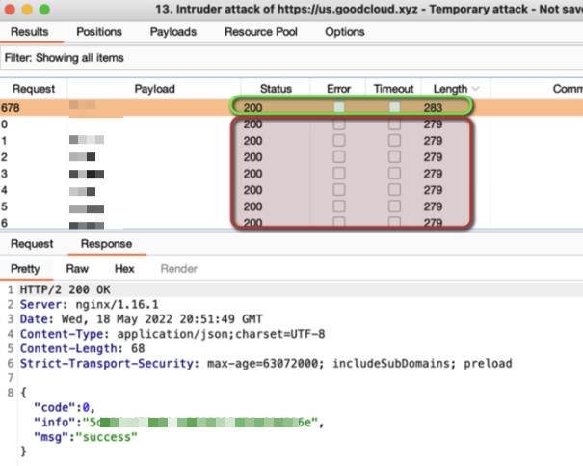Select request row 0
The height and width of the screenshot is (466, 583).
[x=291, y=123]
